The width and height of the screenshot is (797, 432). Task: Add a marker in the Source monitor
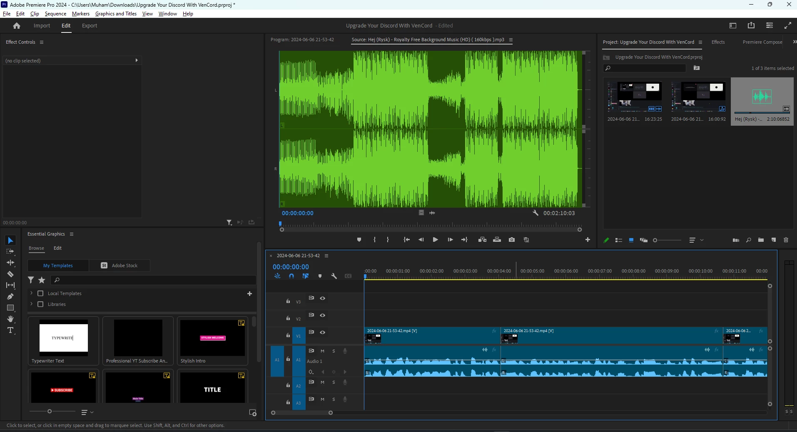click(x=359, y=240)
